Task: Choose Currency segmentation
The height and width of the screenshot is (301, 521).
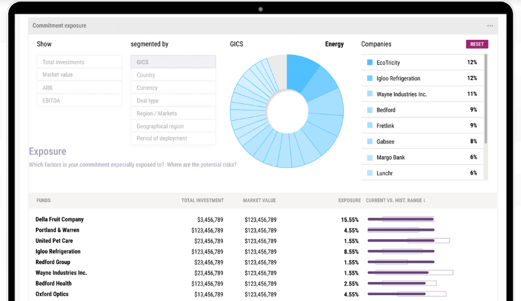Action: click(173, 88)
